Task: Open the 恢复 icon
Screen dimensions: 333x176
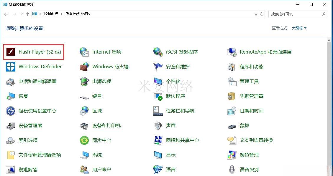Action: pyautogui.click(x=11, y=96)
